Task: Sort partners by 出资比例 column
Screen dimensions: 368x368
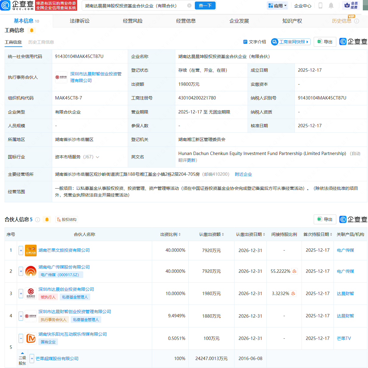Action: pos(170,234)
